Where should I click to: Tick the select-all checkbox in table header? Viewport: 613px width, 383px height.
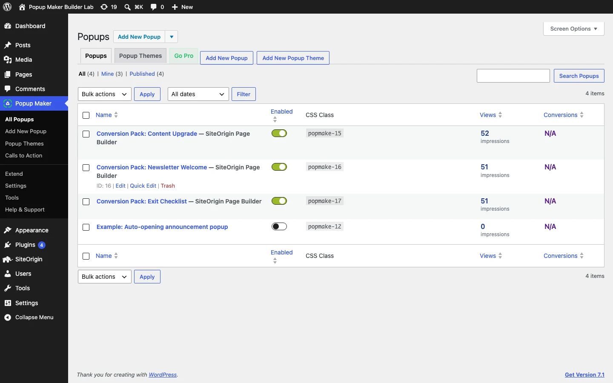[86, 115]
